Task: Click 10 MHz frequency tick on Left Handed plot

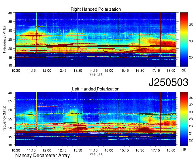Action: point(10,145)
